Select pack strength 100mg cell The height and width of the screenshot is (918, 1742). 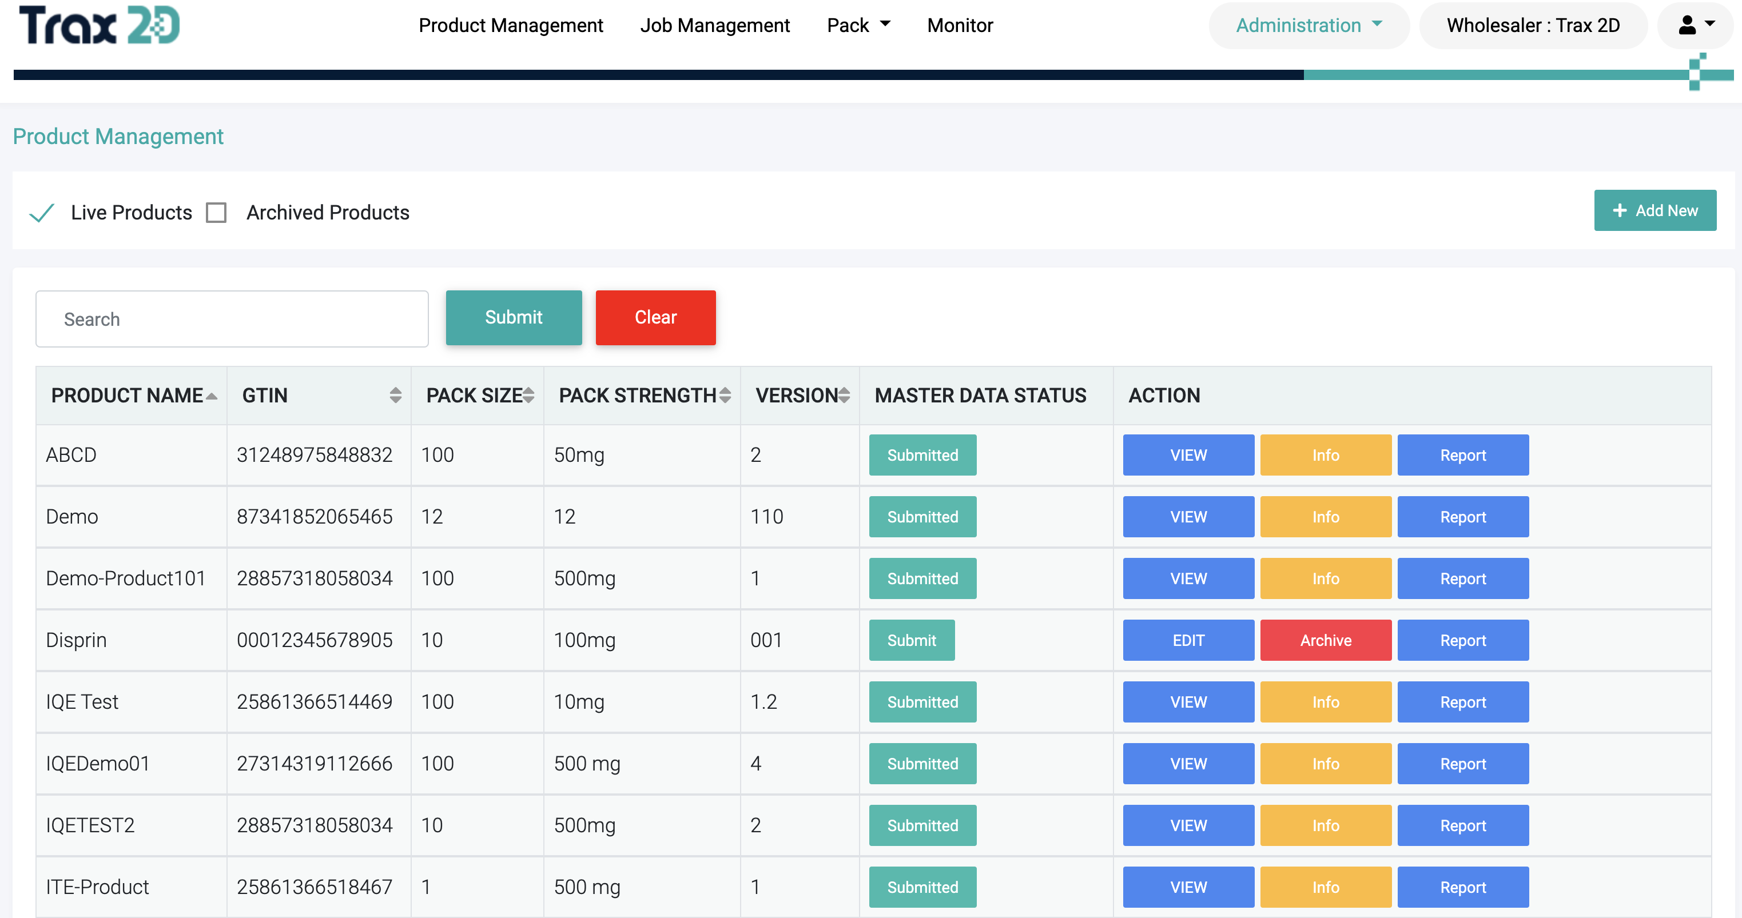[642, 640]
